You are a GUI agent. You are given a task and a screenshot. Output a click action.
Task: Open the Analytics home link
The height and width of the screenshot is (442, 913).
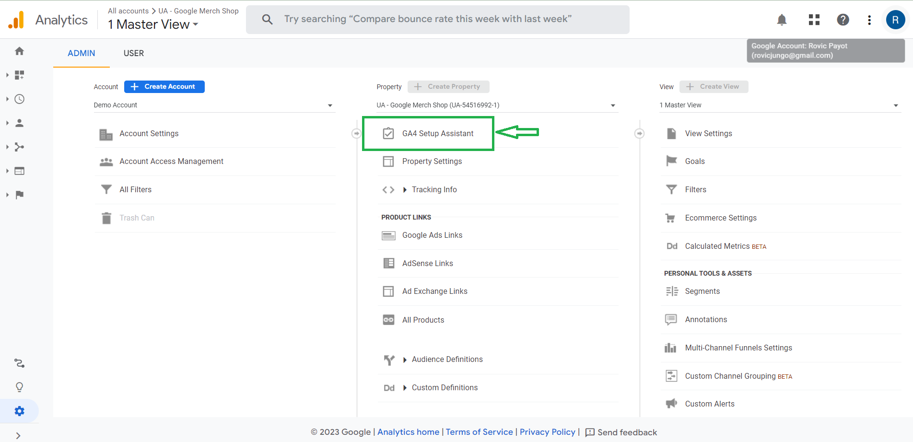click(x=408, y=432)
